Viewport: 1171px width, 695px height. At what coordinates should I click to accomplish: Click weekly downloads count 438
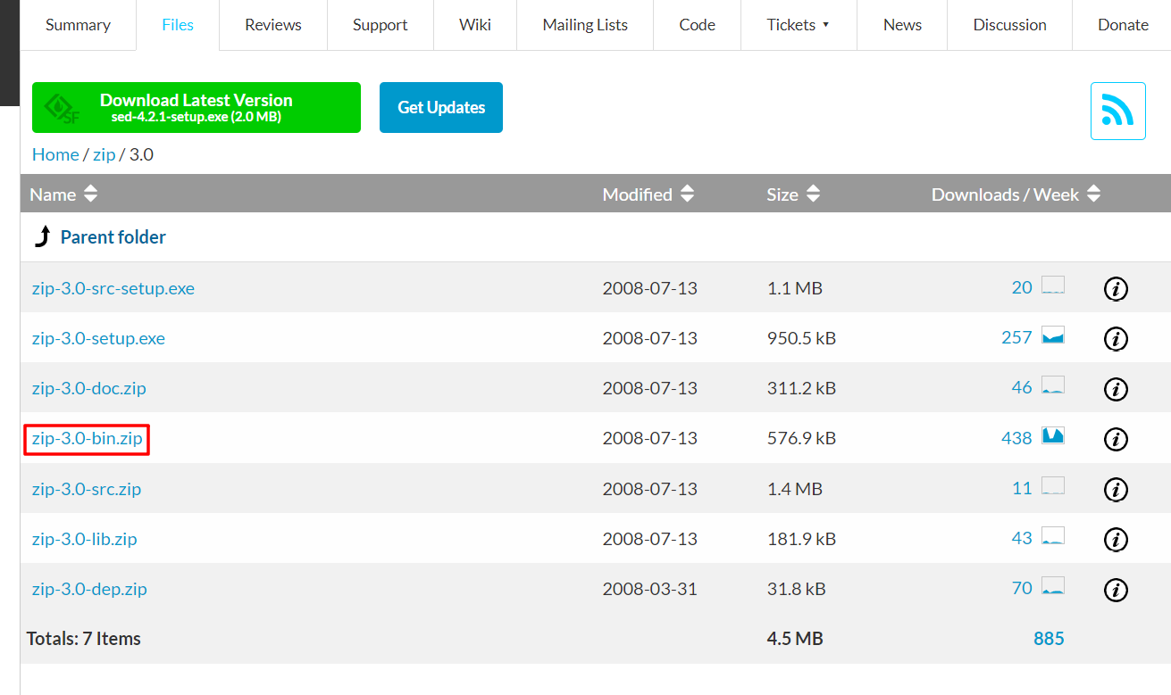pos(1016,438)
